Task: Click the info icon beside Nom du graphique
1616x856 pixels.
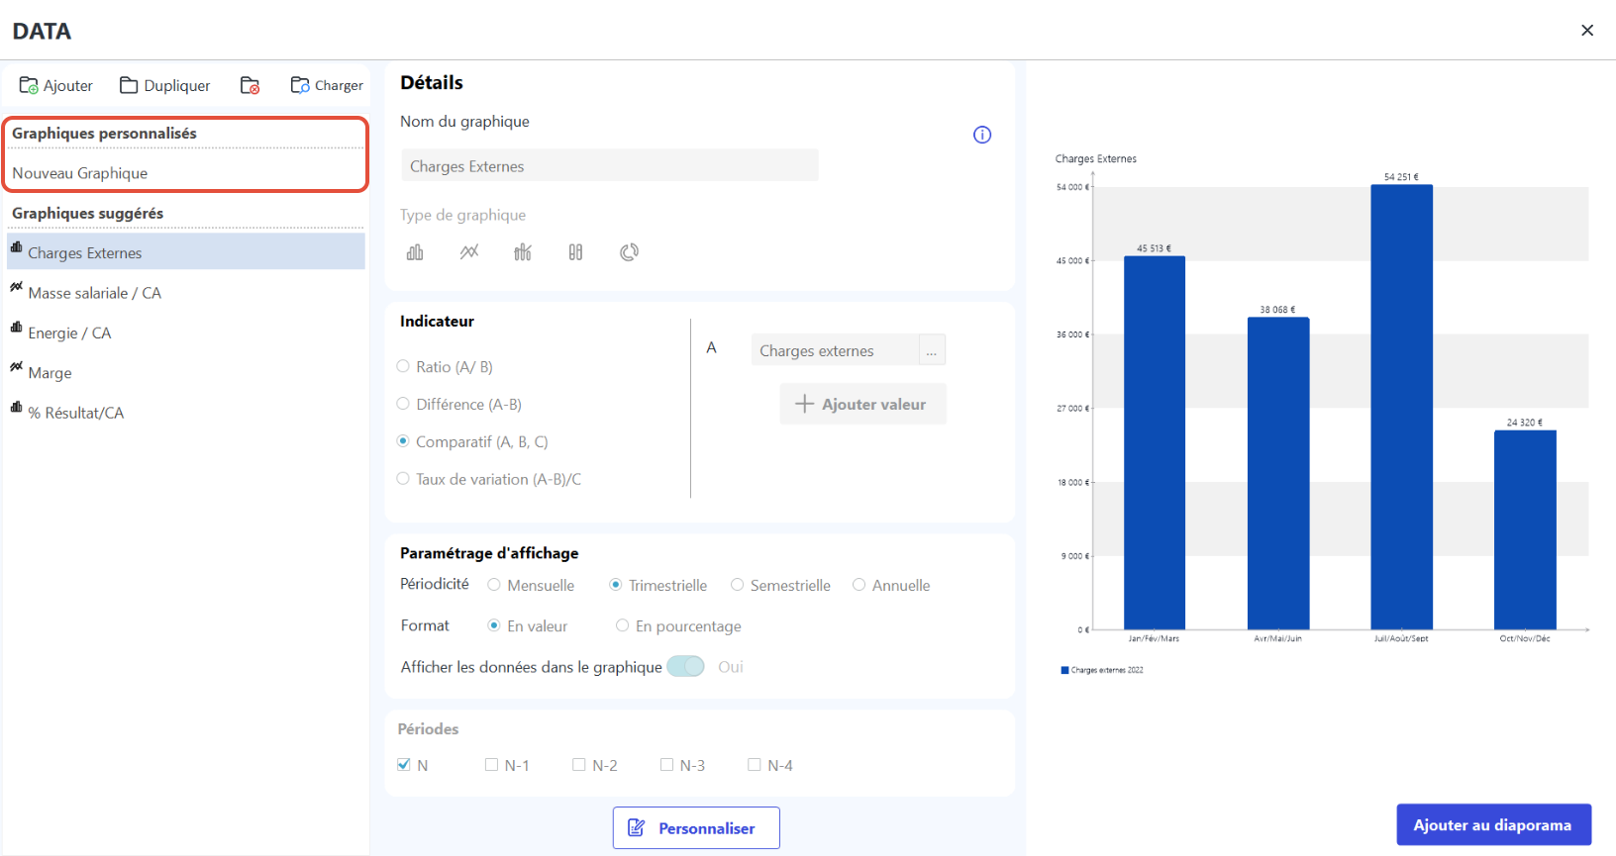Action: (x=982, y=135)
